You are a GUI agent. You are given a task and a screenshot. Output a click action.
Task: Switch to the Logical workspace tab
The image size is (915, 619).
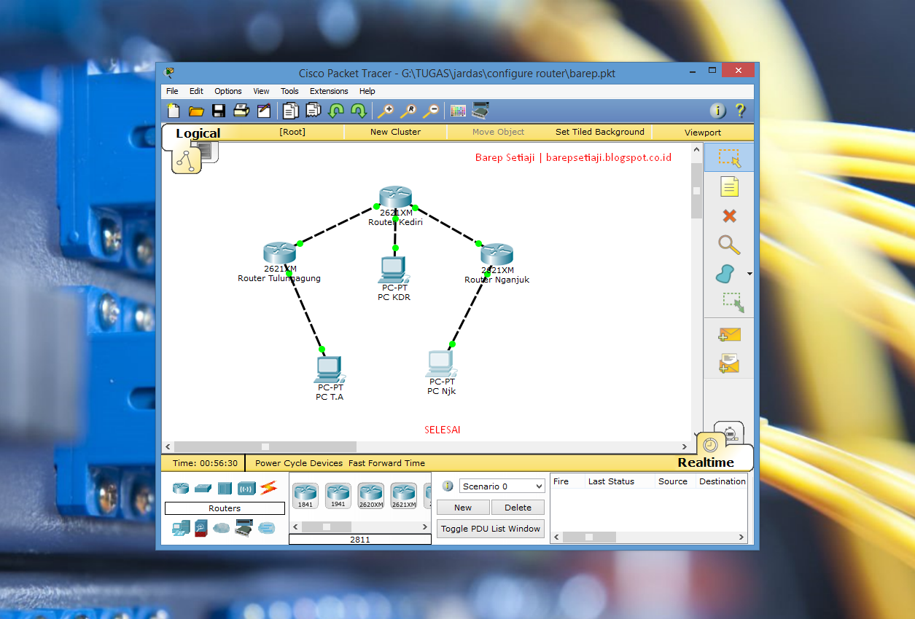(198, 133)
